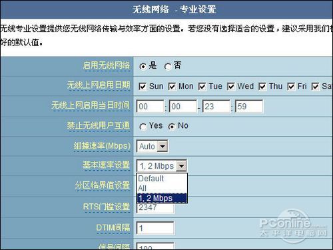Choose Yes for 禁止无线用户互通
This screenshot has width=333, height=250.
pyautogui.click(x=143, y=127)
